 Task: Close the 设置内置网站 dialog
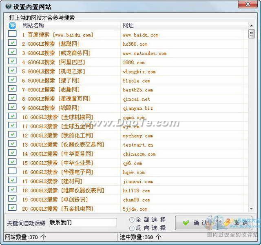pos(248,4)
